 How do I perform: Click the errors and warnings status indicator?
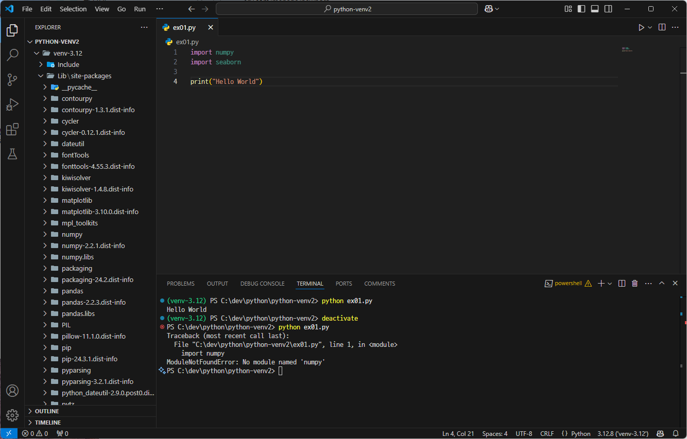(35, 433)
